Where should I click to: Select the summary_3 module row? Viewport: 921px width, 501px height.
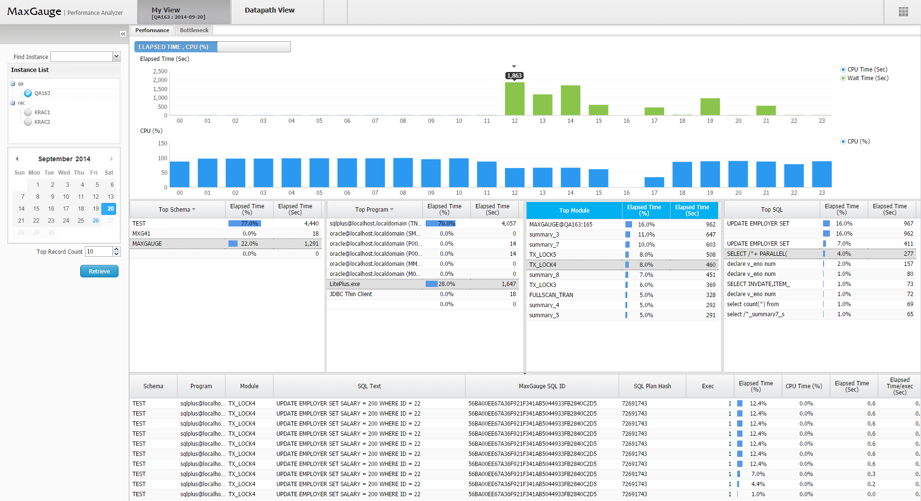tap(622, 235)
